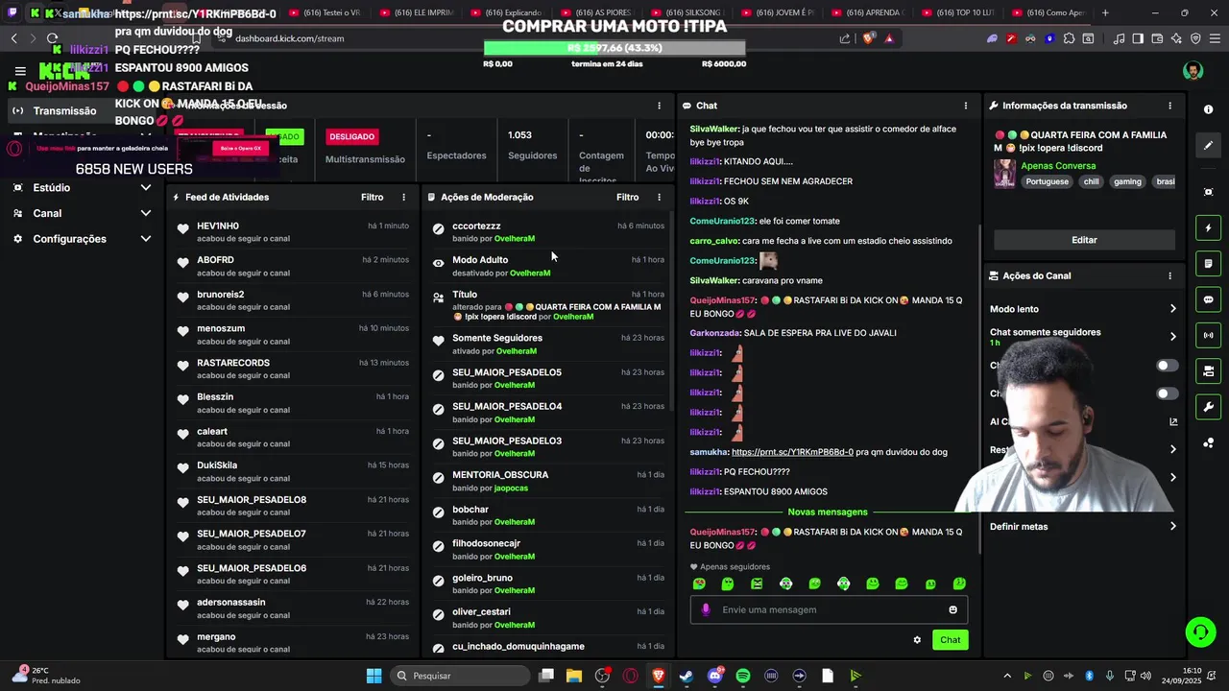Toggle the first channel action switch
The image size is (1229, 691).
(1167, 366)
